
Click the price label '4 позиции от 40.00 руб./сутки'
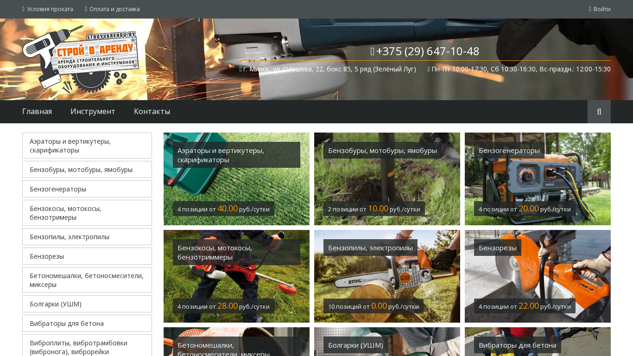tap(223, 209)
